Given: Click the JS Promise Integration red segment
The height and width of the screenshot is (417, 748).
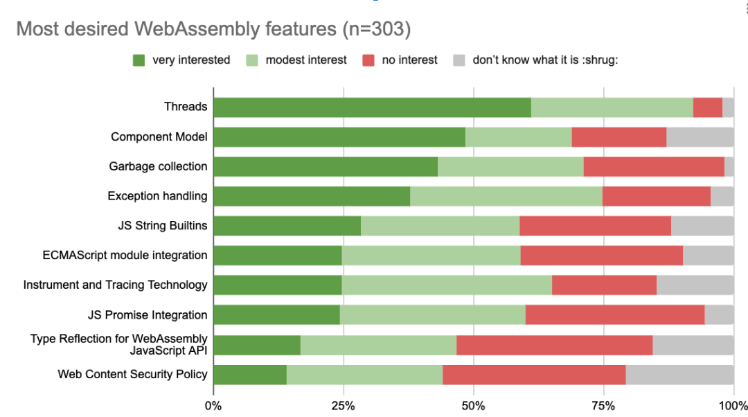Looking at the screenshot, I should 615,315.
